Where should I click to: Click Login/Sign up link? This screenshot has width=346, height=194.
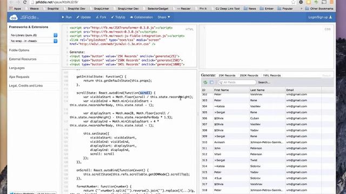coord(320,17)
